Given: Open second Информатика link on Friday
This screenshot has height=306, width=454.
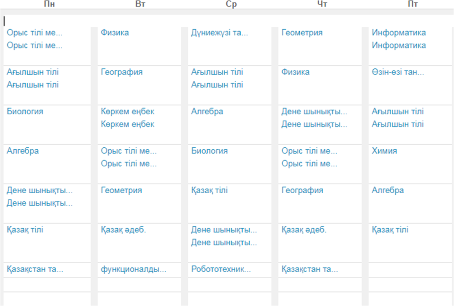Looking at the screenshot, I should (x=399, y=46).
